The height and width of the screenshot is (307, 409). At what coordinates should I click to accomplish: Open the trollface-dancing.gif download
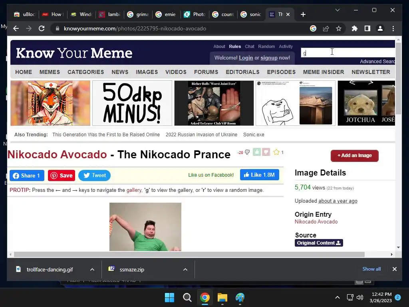point(50,269)
